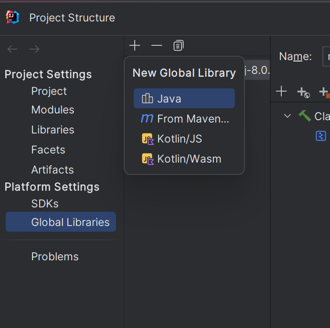The image size is (330, 328).
Task: Collapse the Classes tree node chevron
Action: pos(287,116)
